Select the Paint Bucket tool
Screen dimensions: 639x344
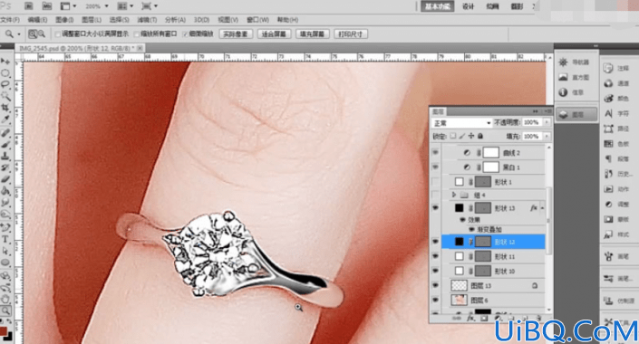[x=5, y=190]
